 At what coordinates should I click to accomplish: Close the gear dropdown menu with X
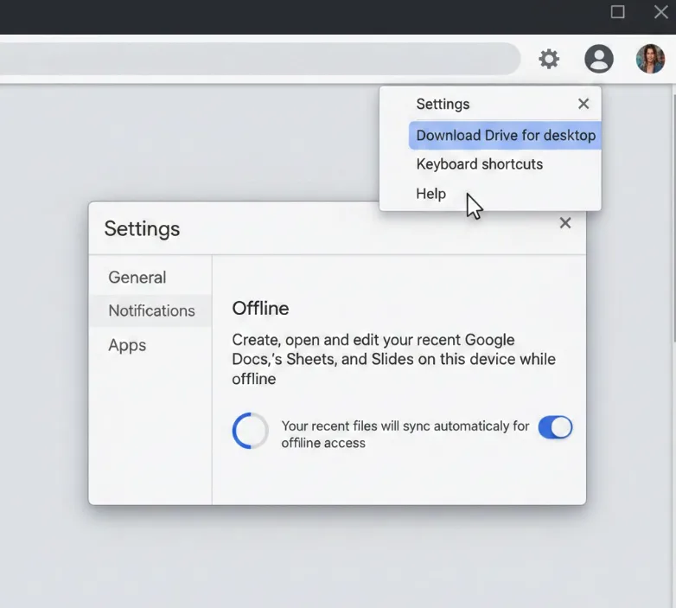pos(584,104)
